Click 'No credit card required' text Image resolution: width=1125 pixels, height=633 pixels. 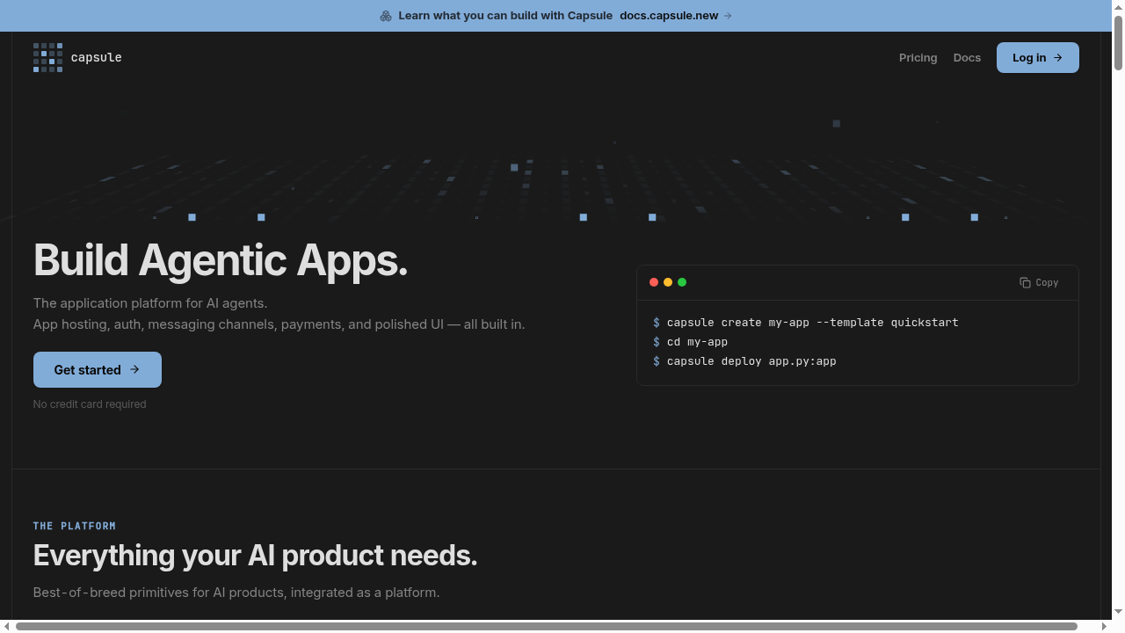pyautogui.click(x=90, y=404)
